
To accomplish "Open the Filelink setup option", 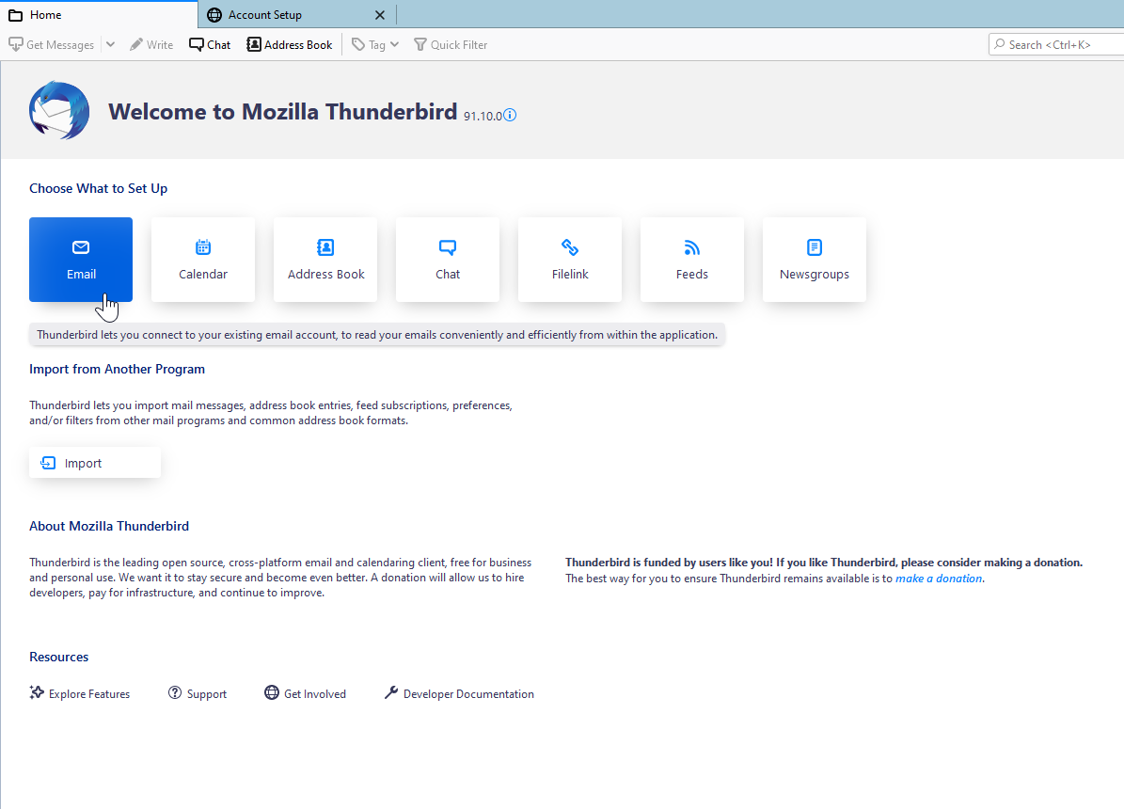I will (x=570, y=260).
